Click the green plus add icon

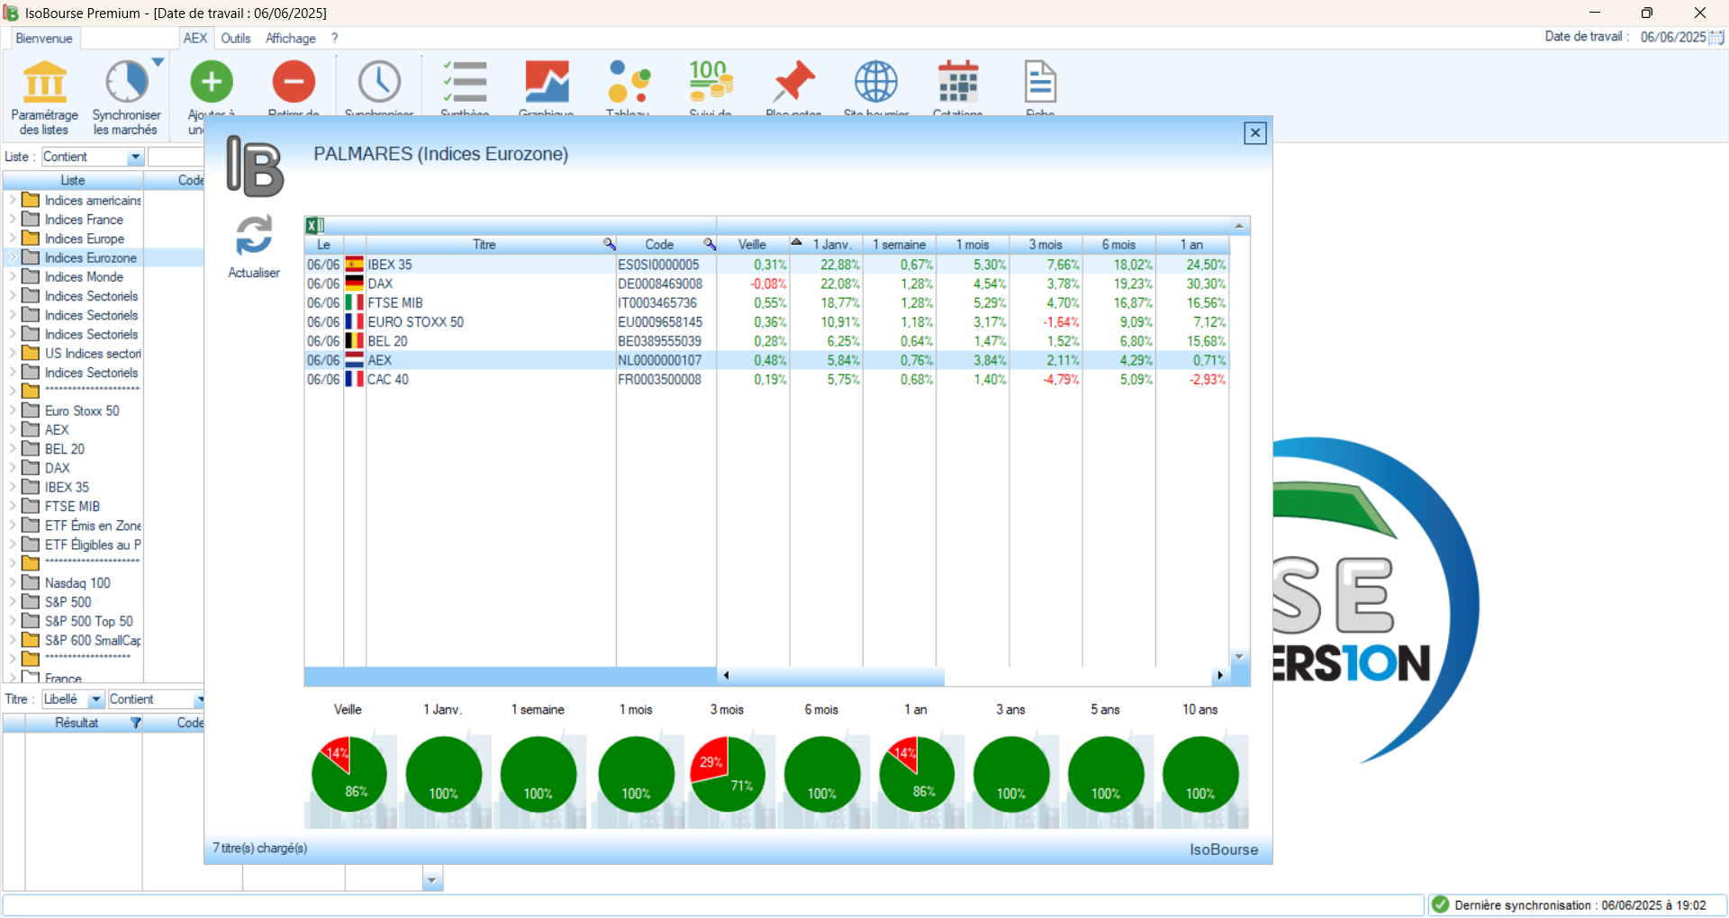tap(212, 83)
